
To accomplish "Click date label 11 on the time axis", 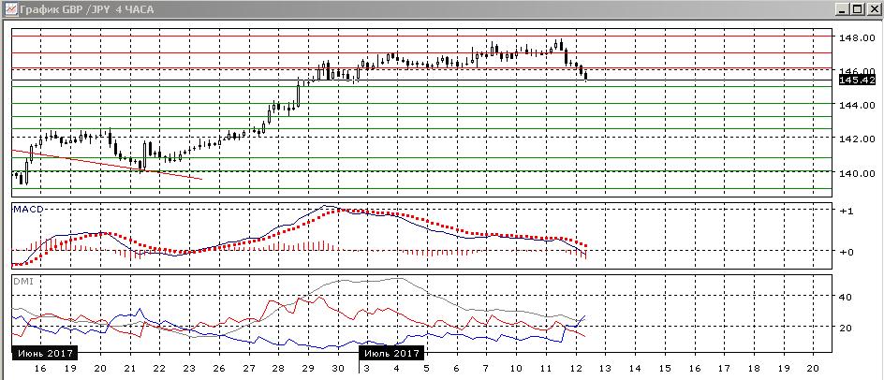I will tap(546, 368).
